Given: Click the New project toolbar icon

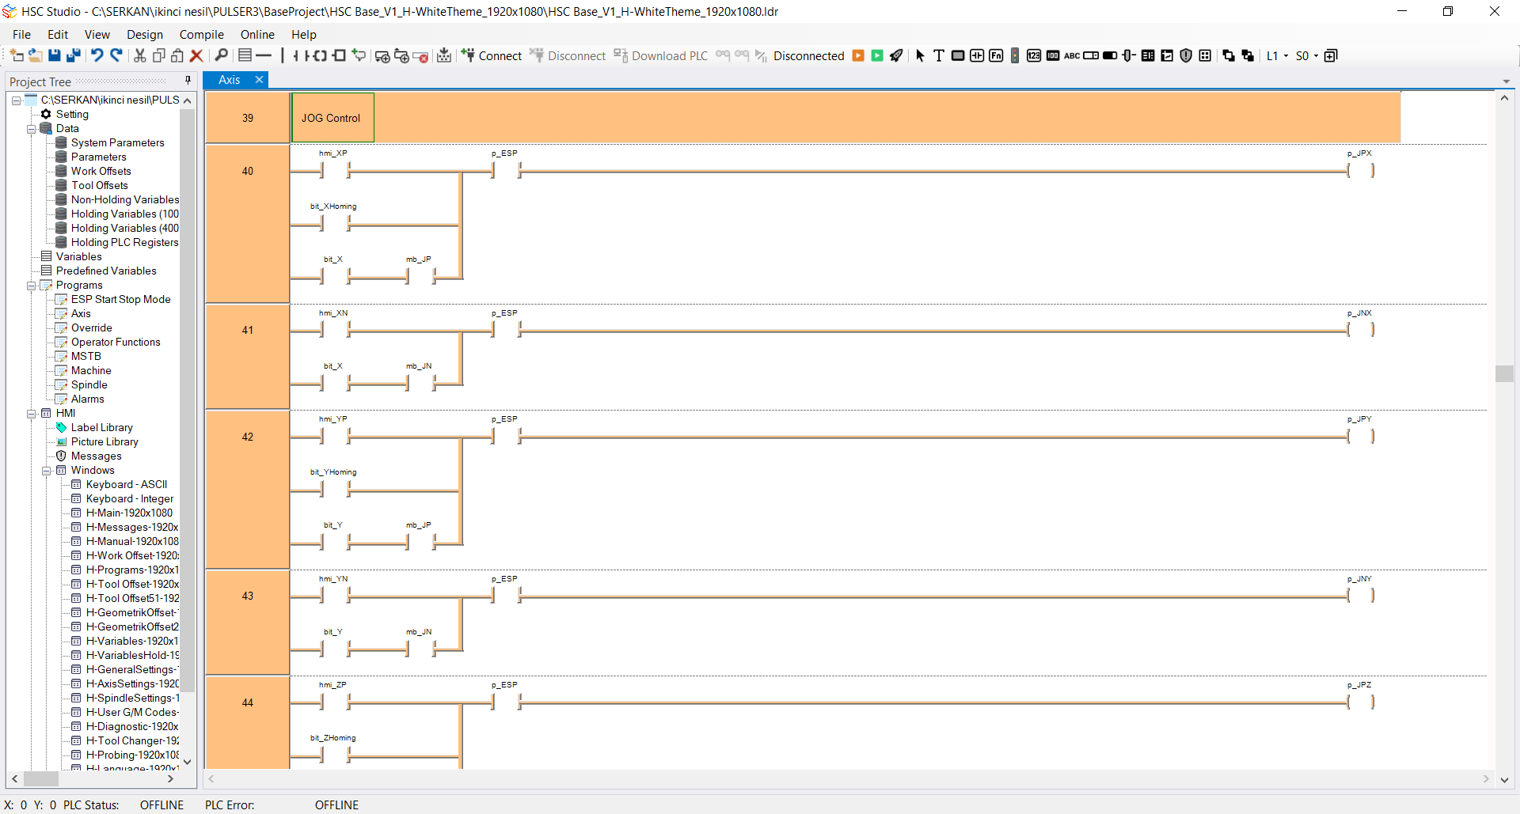Looking at the screenshot, I should tap(16, 55).
